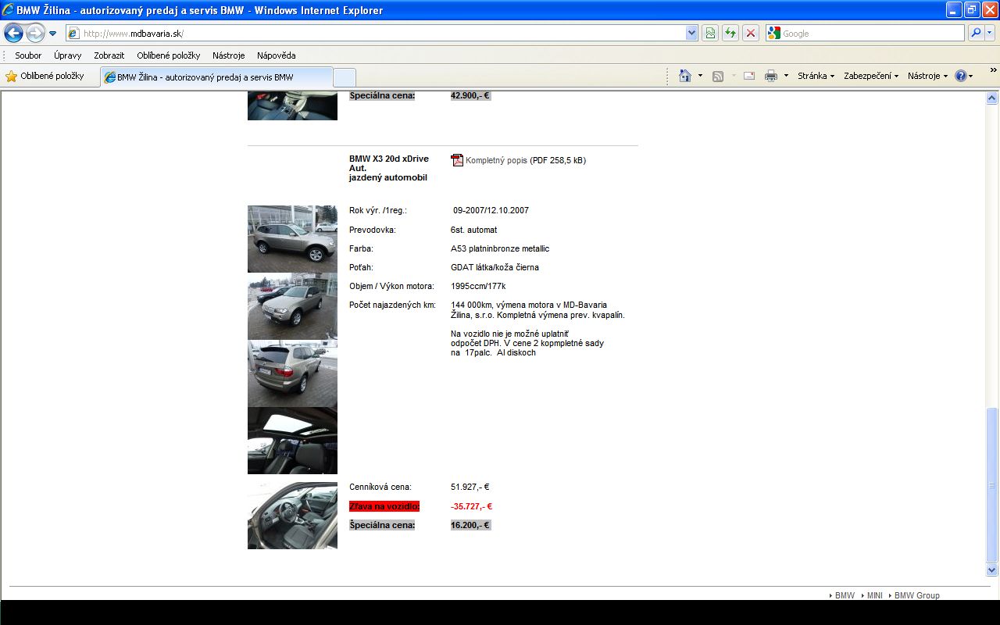Open Oblíbené položky favorites star button
Viewport: 1000px width, 625px height.
pyautogui.click(x=45, y=76)
